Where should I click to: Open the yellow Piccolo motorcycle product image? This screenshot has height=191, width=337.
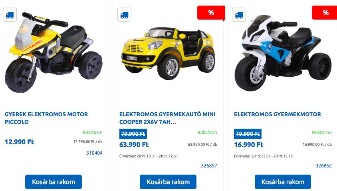click(x=54, y=52)
